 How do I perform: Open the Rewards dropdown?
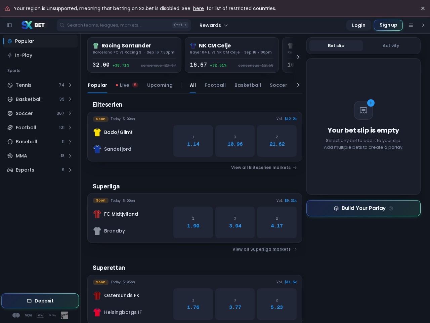(214, 25)
